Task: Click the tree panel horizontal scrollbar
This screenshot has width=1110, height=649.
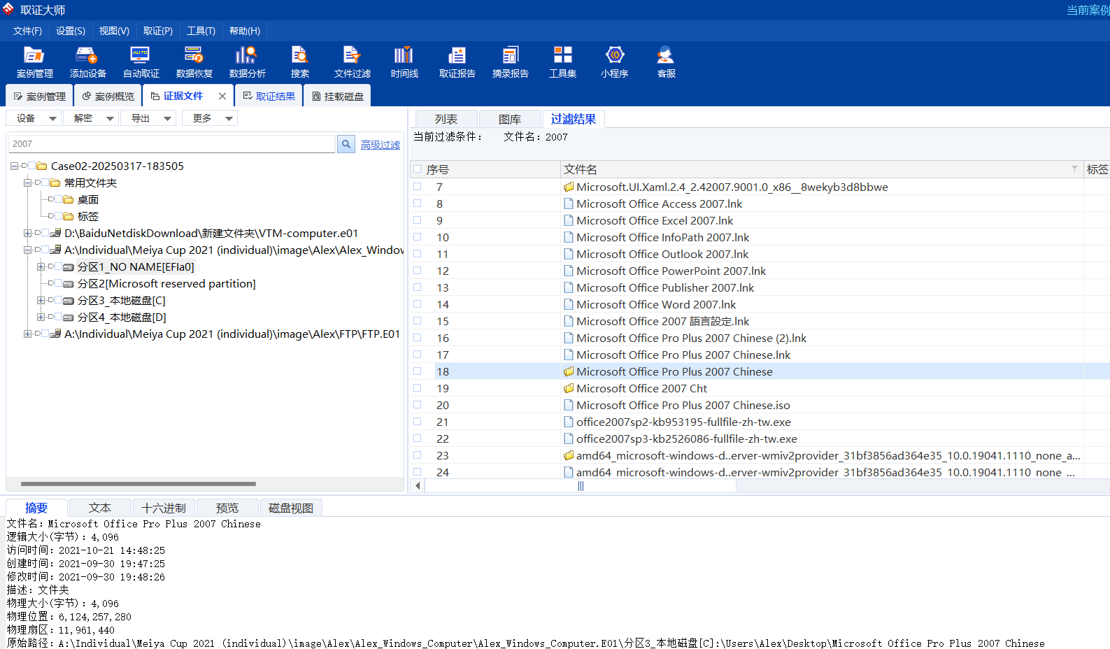Action: (x=138, y=483)
